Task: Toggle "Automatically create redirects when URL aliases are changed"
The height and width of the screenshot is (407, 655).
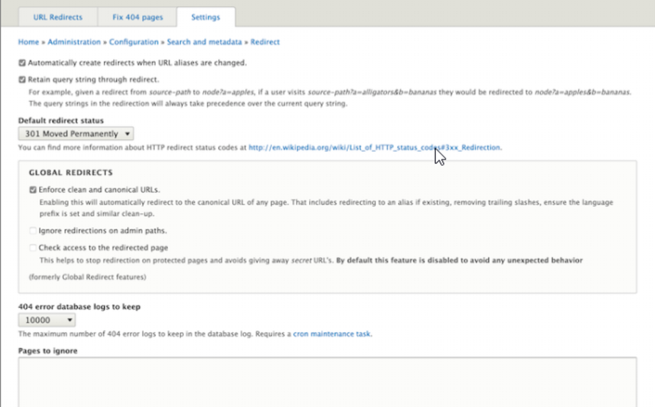Action: click(x=21, y=62)
